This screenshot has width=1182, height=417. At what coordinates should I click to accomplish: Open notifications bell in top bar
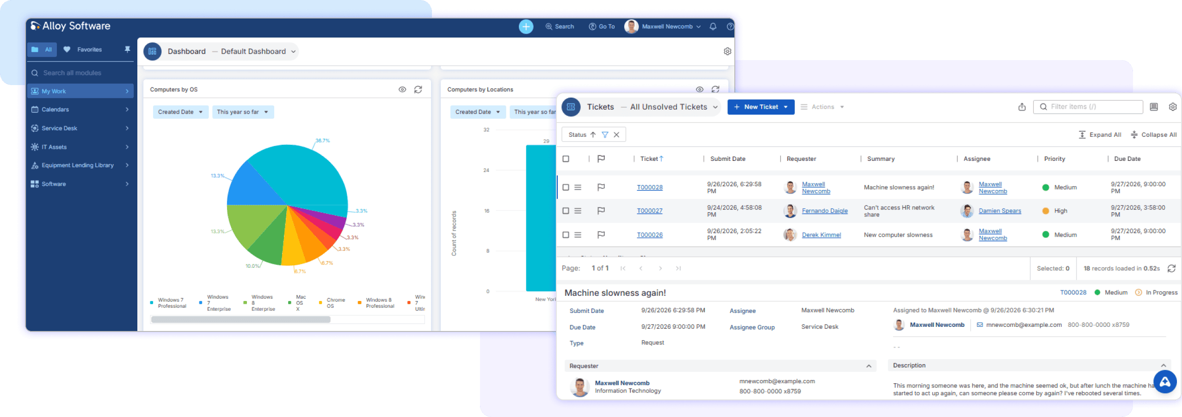click(x=713, y=26)
